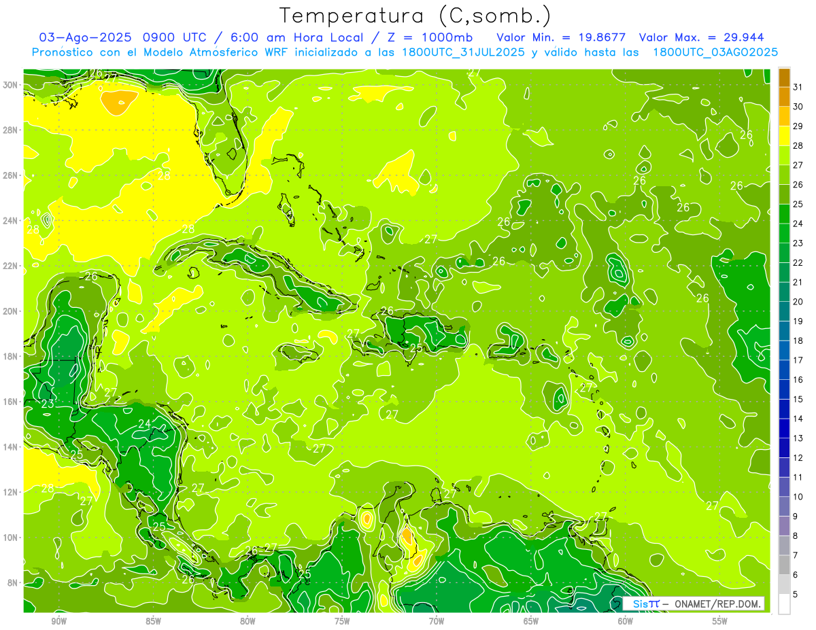The height and width of the screenshot is (630, 816).
Task: Click the 12N latitude axis label
Action: click(x=11, y=492)
